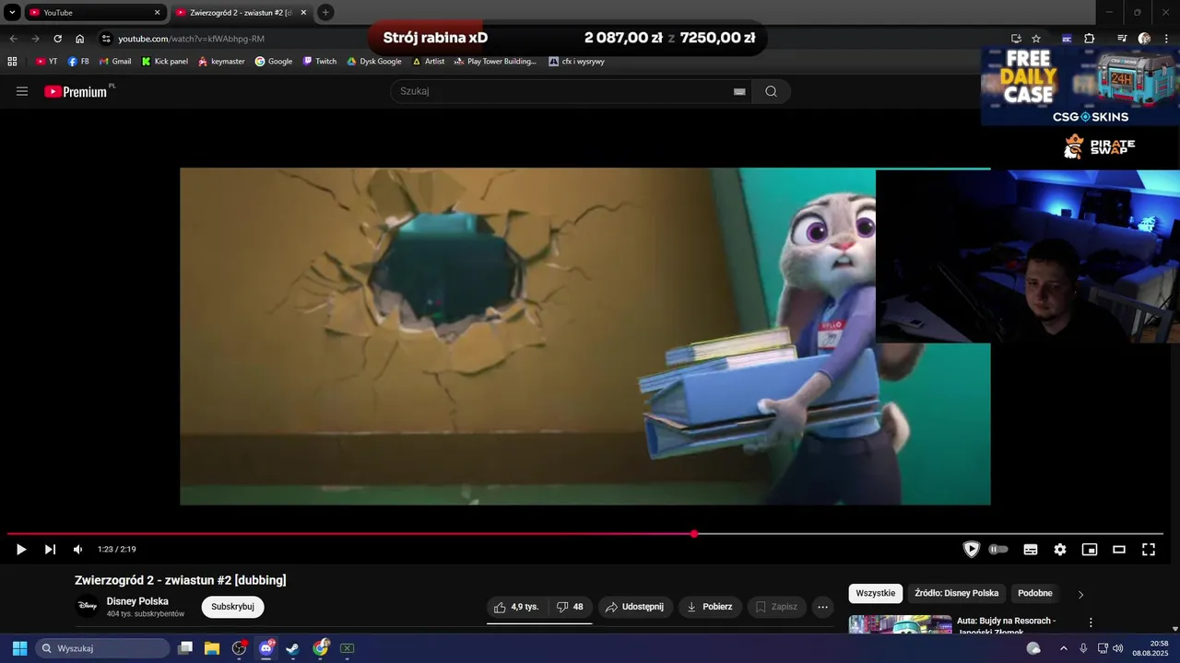
Task: Expand the tab search dropdown
Action: click(x=12, y=13)
